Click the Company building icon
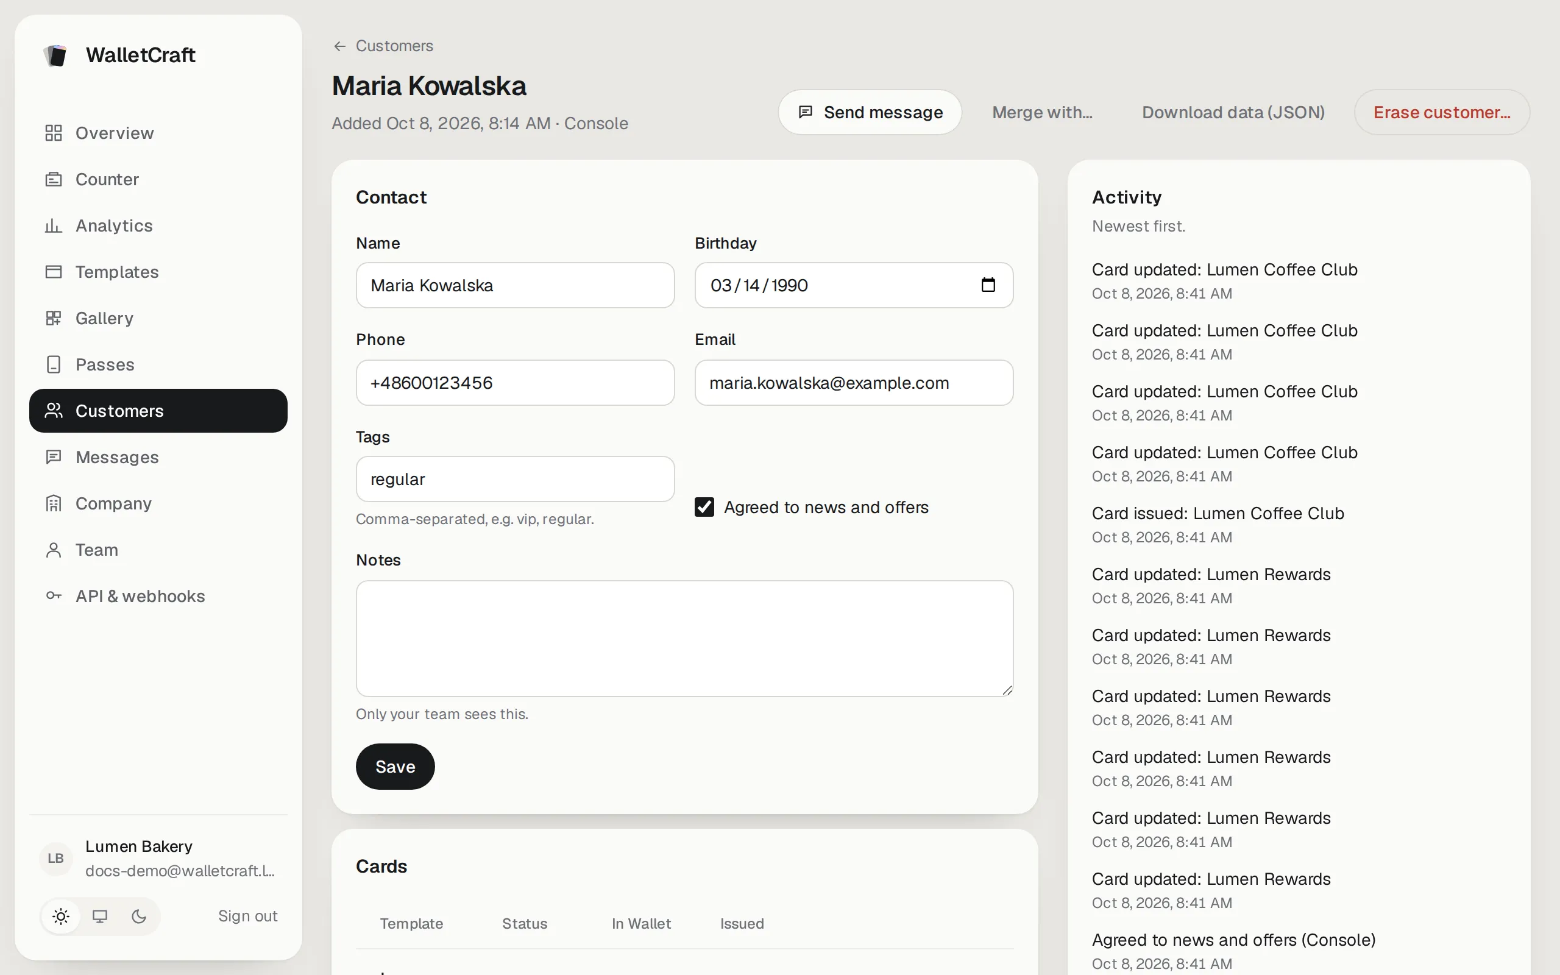Image resolution: width=1560 pixels, height=975 pixels. point(54,503)
